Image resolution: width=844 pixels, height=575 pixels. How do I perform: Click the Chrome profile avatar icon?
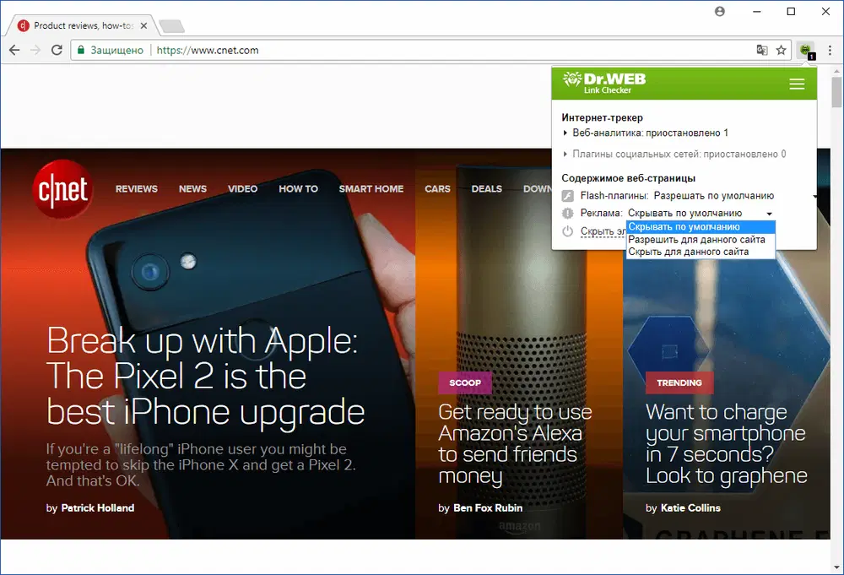click(720, 11)
